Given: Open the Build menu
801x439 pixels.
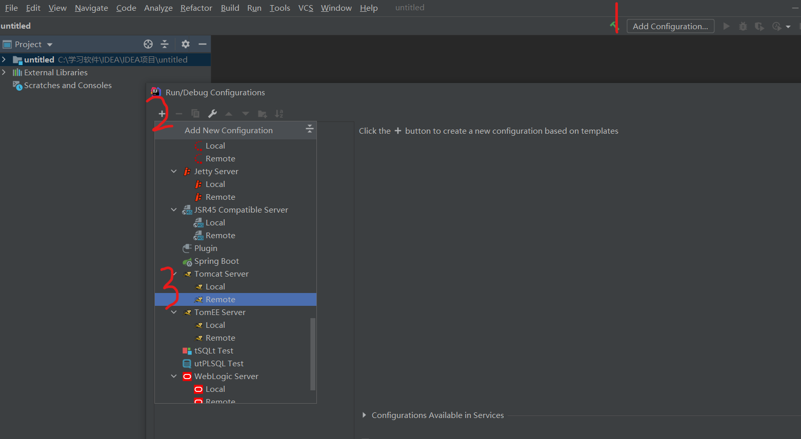Looking at the screenshot, I should pos(230,8).
